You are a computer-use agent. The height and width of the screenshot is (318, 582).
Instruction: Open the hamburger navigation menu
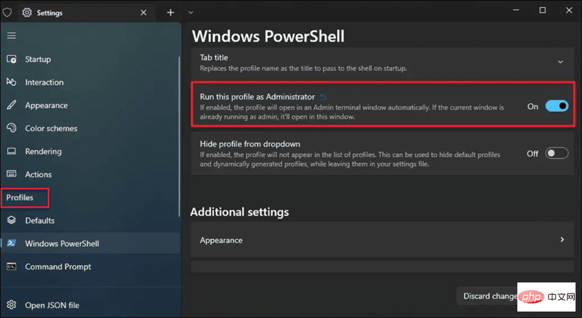point(12,36)
